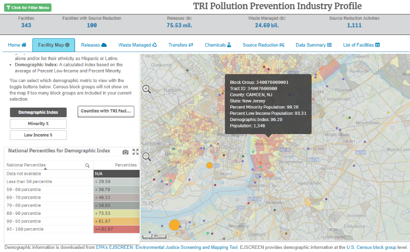The image size is (410, 252).
Task: Click the Camden label on the map
Action: (259, 144)
